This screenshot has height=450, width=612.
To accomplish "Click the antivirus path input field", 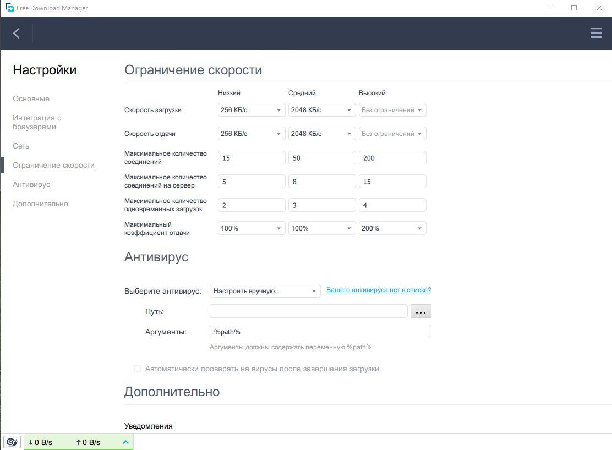I will click(x=308, y=311).
